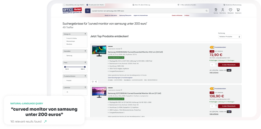The height and width of the screenshot is (129, 261).
Task: Open the Warenkorb cart icon
Action: point(238,11)
